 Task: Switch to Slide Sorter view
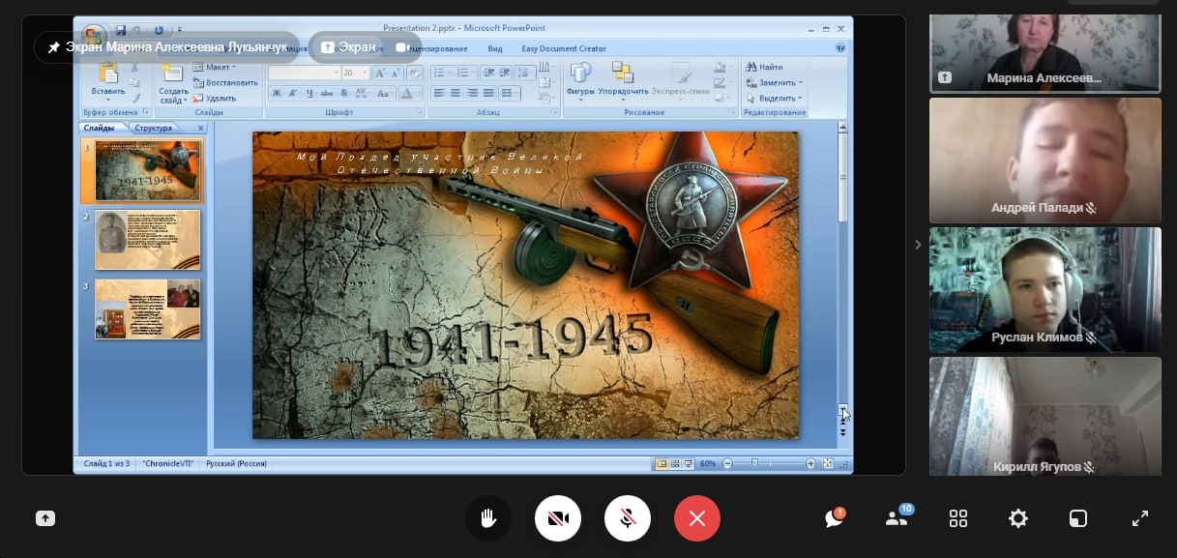(x=675, y=464)
